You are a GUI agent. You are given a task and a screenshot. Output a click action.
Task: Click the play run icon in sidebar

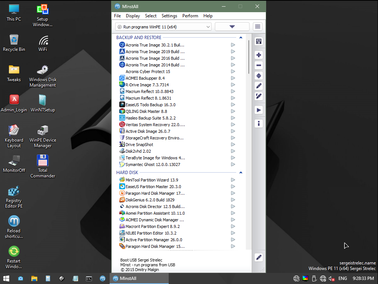click(259, 110)
